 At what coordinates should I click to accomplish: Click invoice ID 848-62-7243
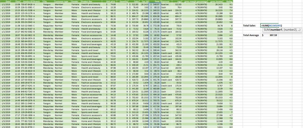[26, 91]
